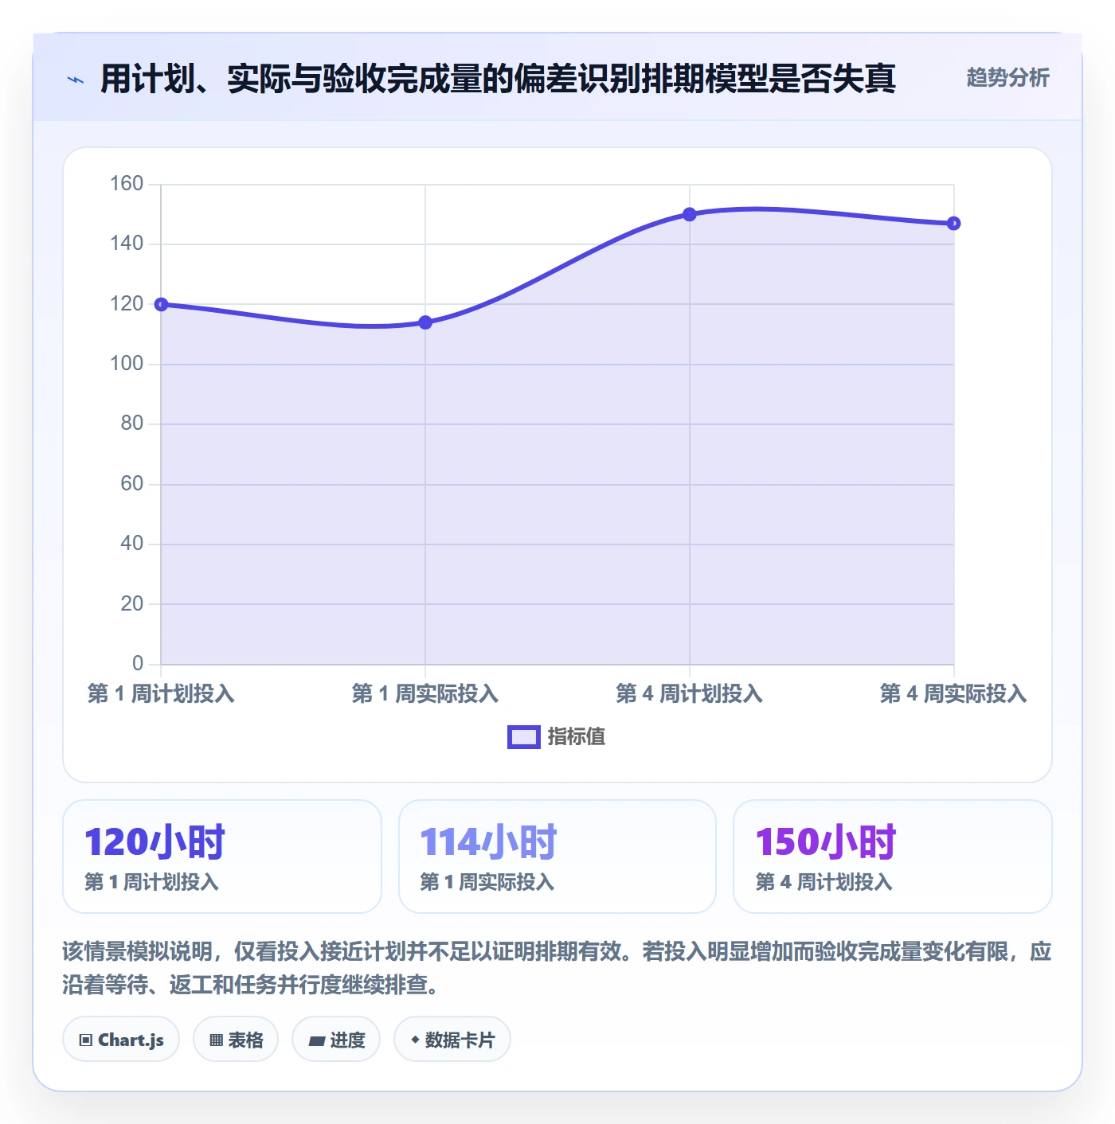Click the y-axis value 20
The image size is (1115, 1124).
[132, 604]
